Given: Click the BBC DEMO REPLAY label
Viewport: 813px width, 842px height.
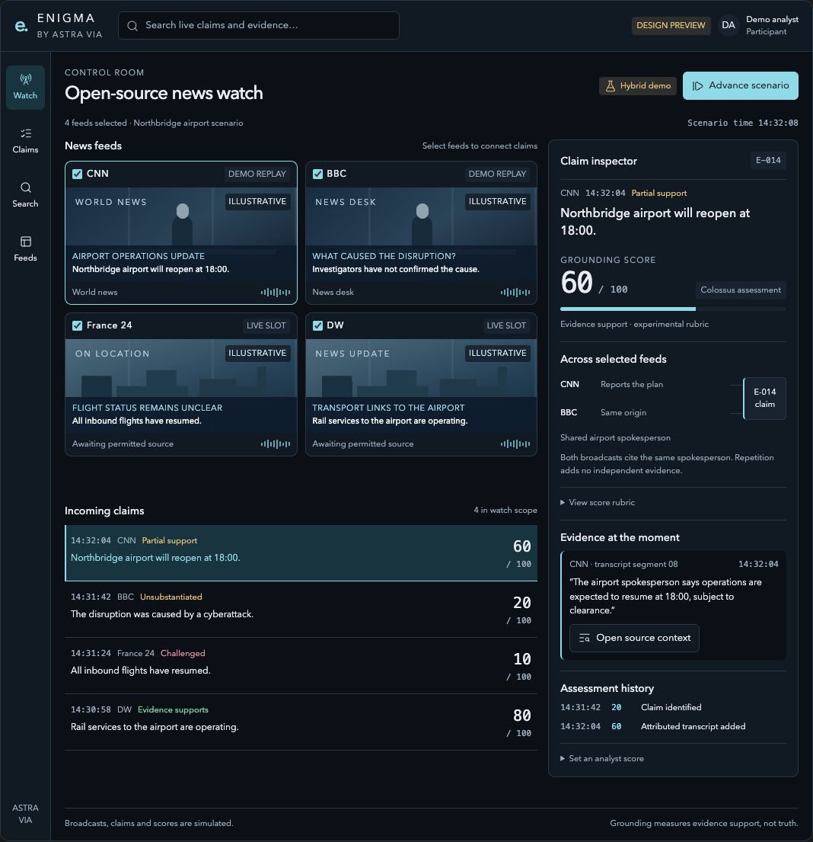Looking at the screenshot, I should [x=497, y=174].
